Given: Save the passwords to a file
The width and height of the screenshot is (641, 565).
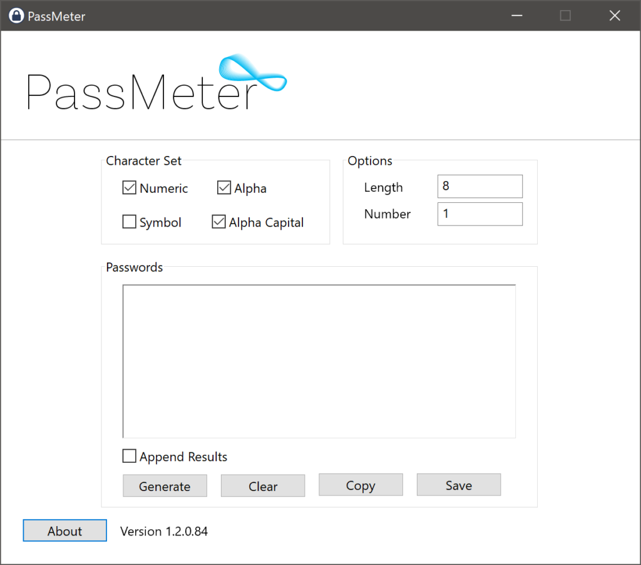Looking at the screenshot, I should [458, 484].
